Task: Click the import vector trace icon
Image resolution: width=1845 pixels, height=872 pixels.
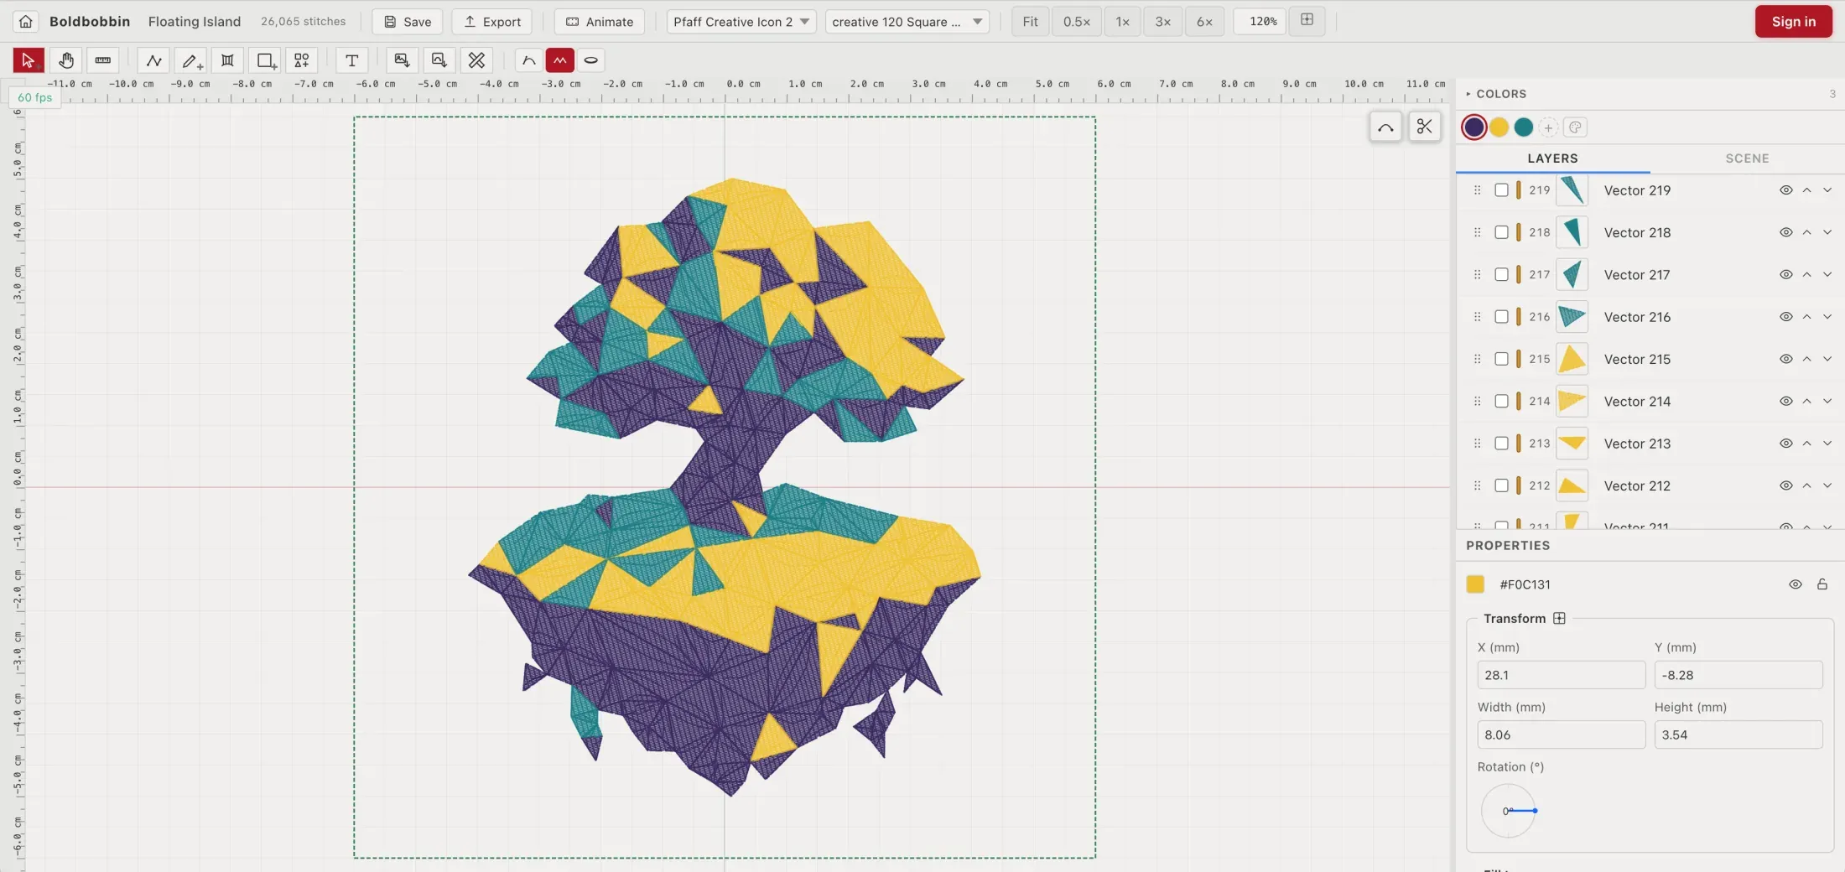Action: [x=439, y=60]
